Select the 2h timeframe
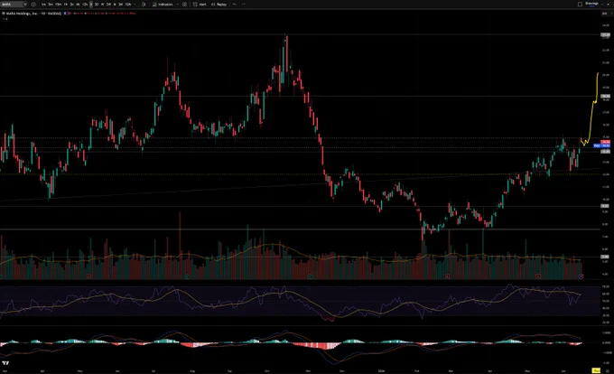614x374 pixels. (x=71, y=5)
